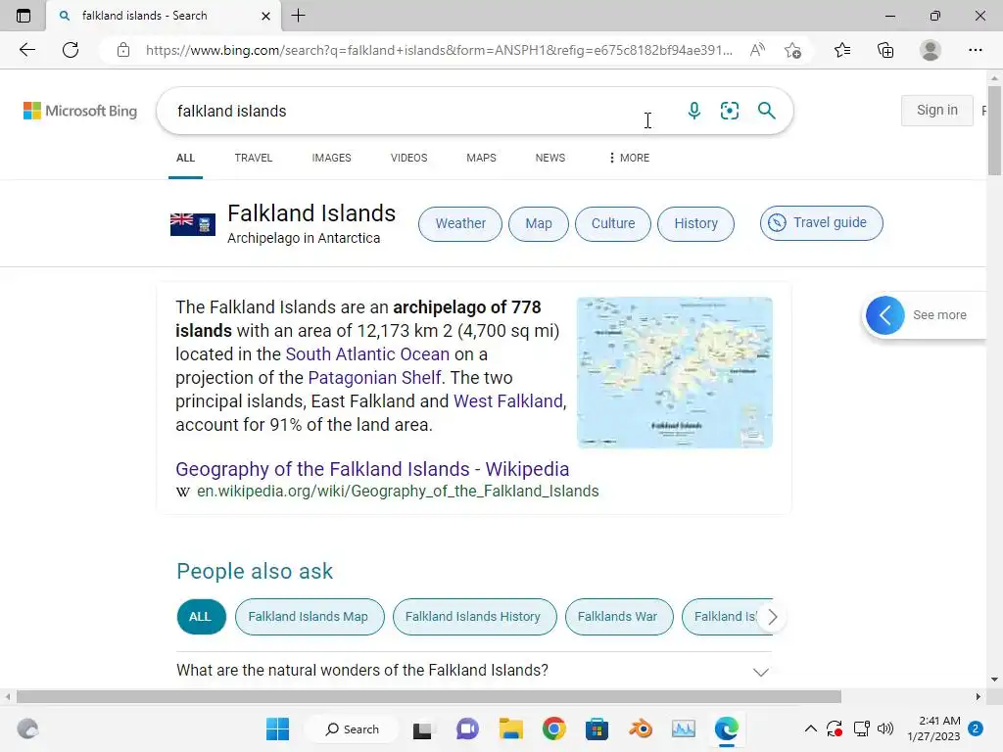Open Bing visual search camera icon
1003x752 pixels.
[x=729, y=111]
